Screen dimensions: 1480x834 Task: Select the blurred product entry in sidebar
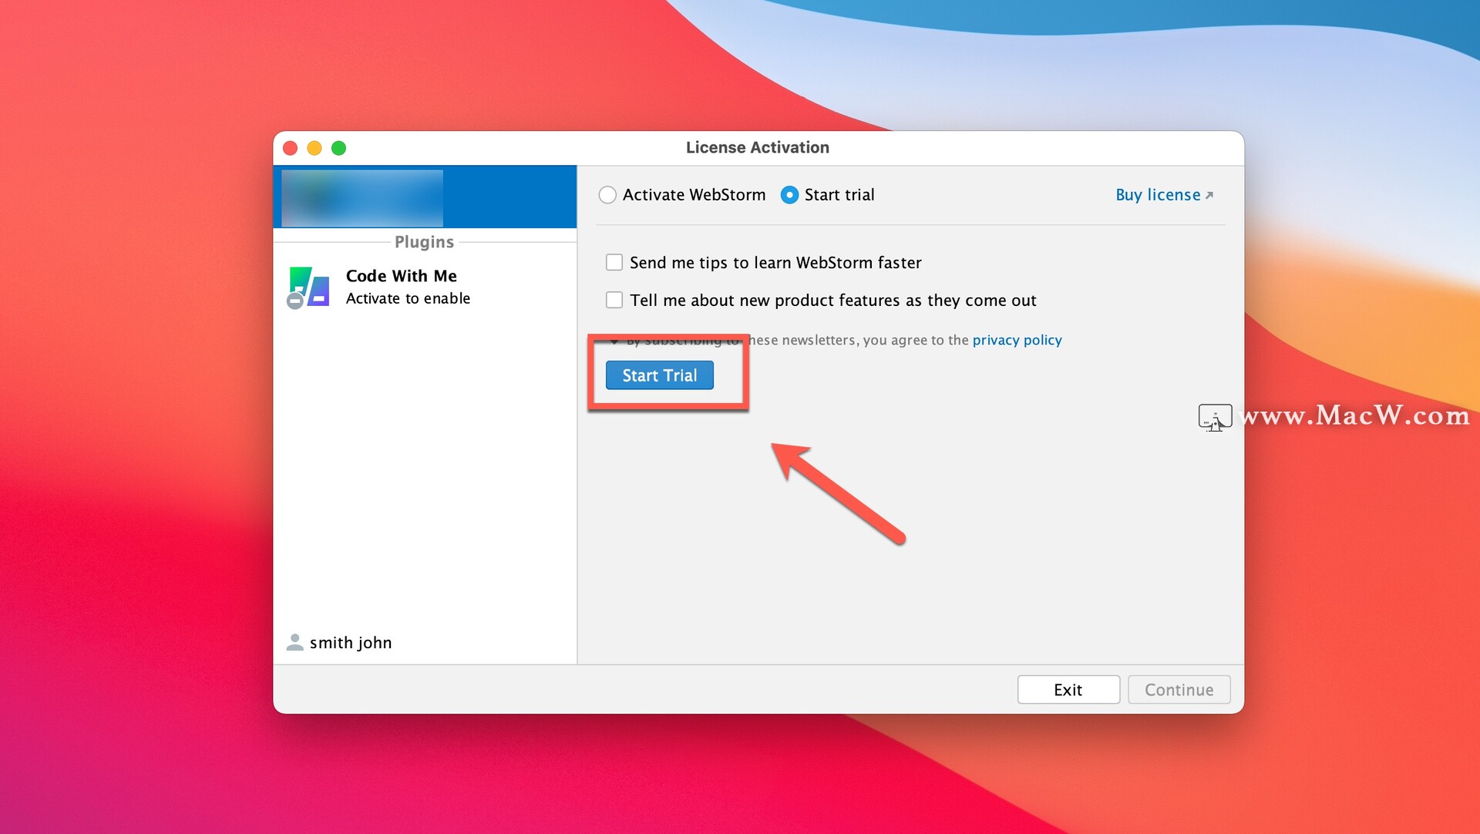click(x=425, y=197)
